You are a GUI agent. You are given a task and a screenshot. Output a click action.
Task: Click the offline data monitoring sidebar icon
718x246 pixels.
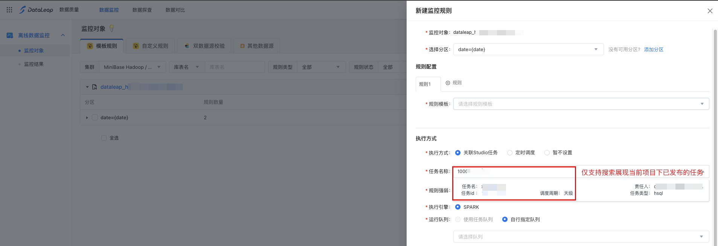point(10,35)
